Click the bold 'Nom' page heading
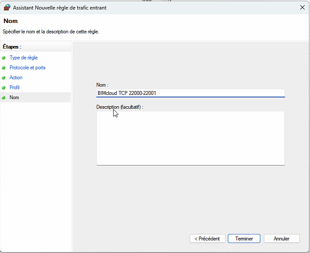Screen dimensions: 310x253 [x=11, y=21]
